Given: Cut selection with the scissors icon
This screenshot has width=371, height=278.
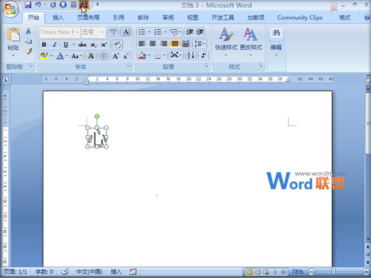Looking at the screenshot, I should [28, 31].
